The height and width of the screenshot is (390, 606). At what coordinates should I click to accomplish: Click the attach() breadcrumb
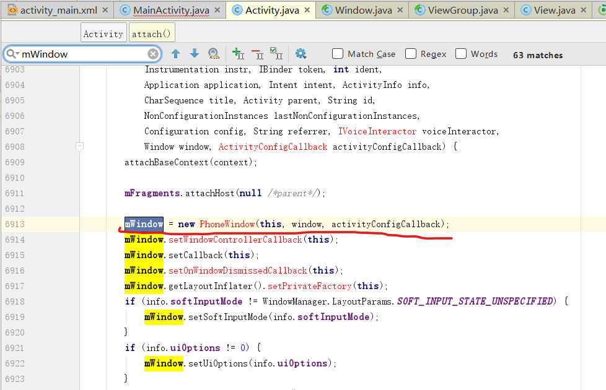coord(151,34)
